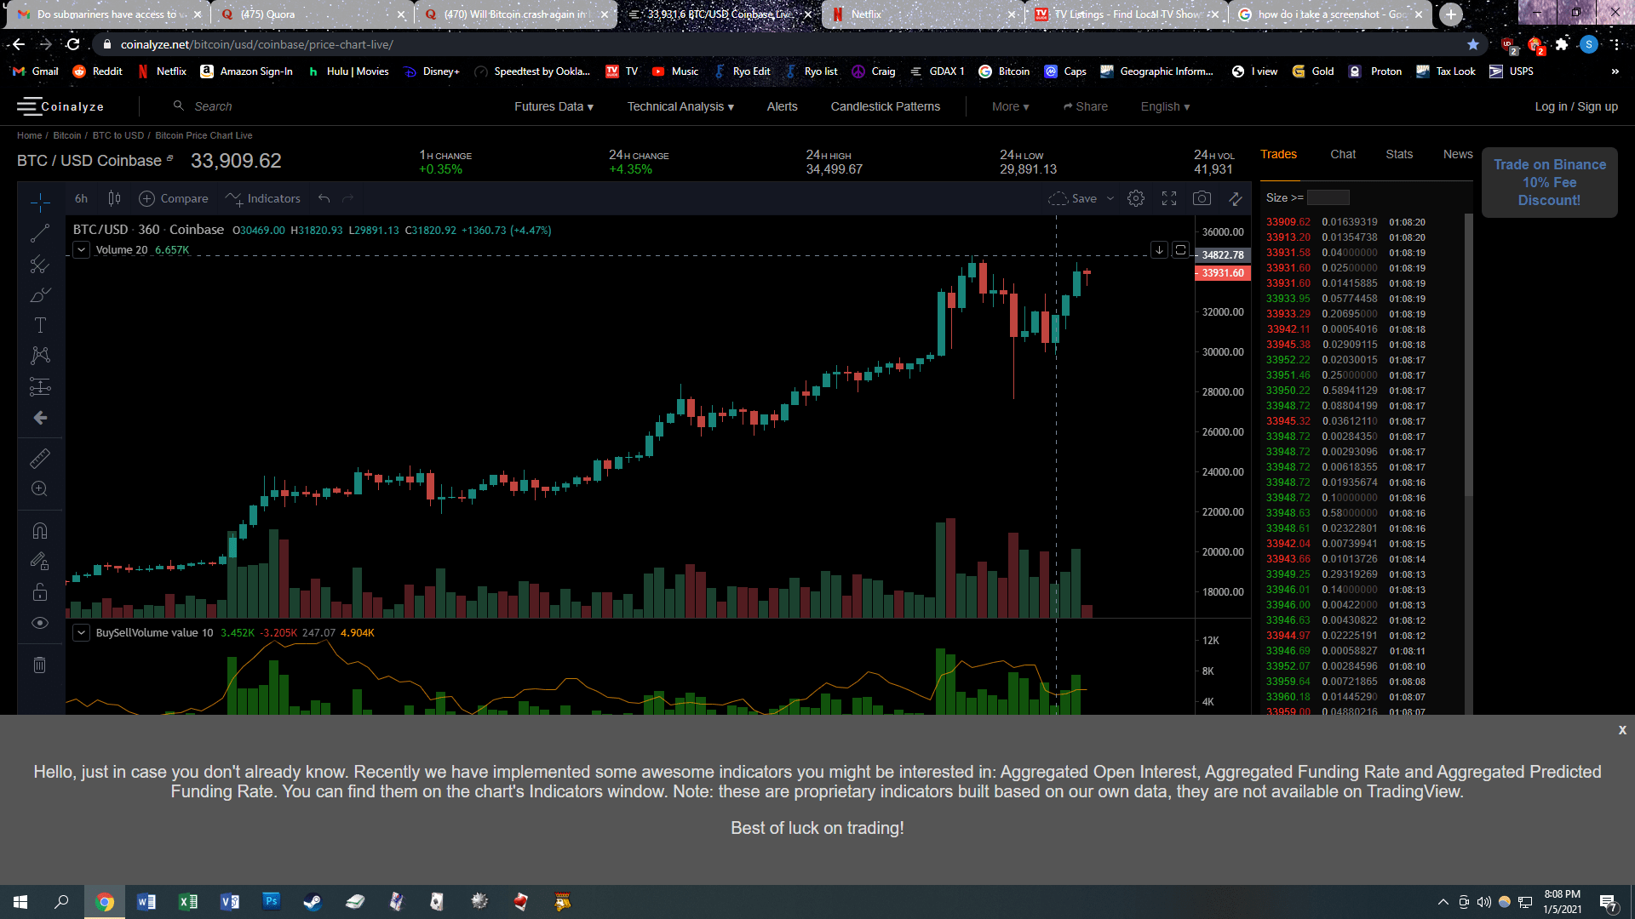Select the Text annotation tool
Screen dimensions: 1635x919
coord(40,325)
